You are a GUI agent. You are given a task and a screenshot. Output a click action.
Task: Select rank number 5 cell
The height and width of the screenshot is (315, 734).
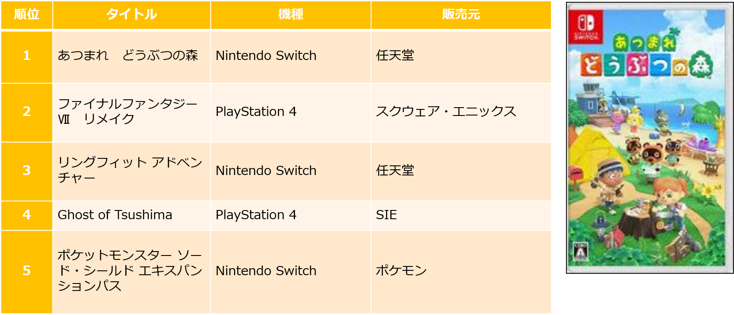coord(27,271)
